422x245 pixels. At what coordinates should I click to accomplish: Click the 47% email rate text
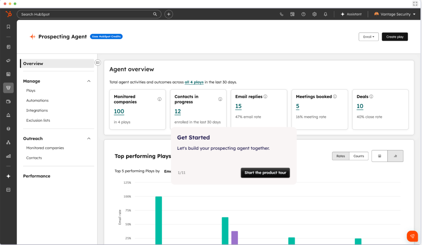click(248, 117)
